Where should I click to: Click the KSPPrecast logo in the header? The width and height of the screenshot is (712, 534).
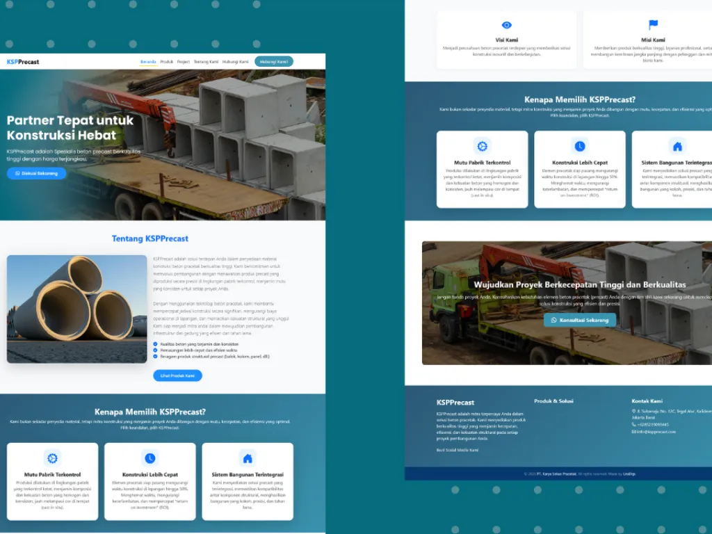23,62
